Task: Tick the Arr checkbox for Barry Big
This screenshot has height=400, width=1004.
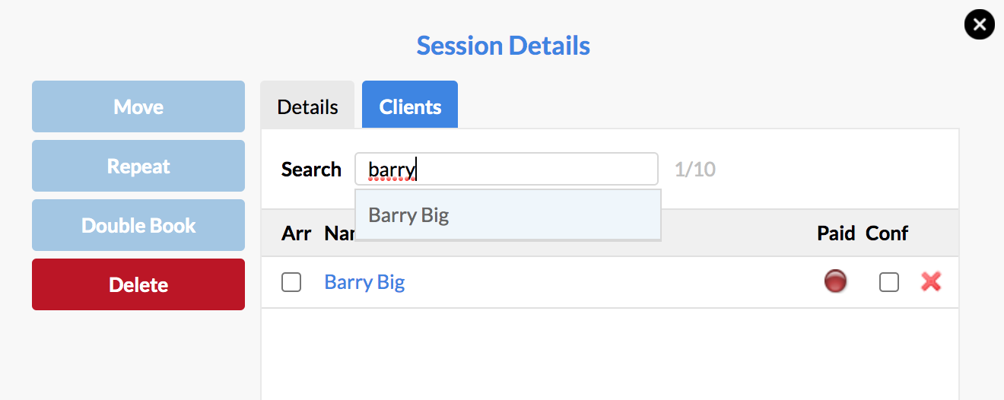Action: point(291,282)
